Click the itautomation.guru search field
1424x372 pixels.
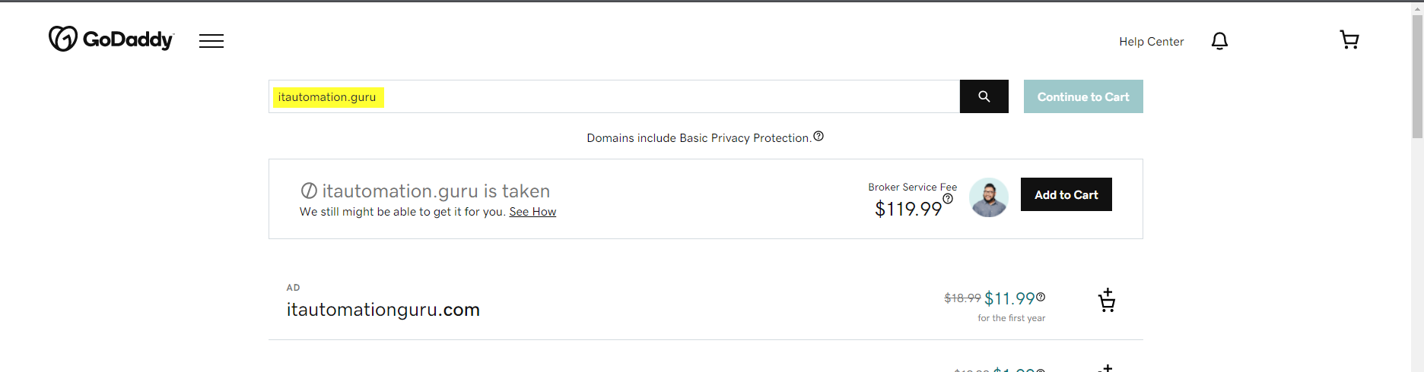[614, 96]
